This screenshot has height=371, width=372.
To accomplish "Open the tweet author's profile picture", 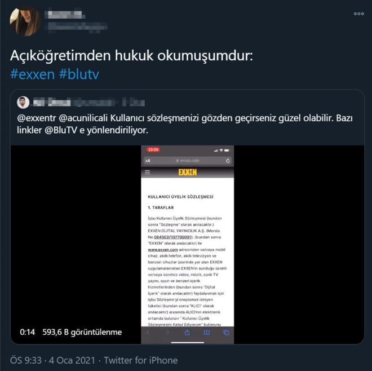I will (25, 21).
